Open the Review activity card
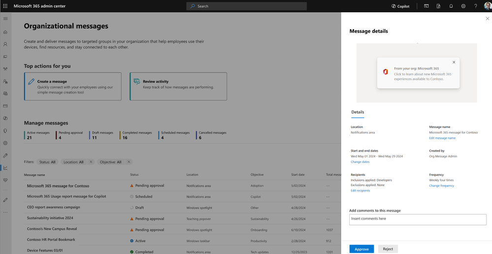This screenshot has width=492, height=254. click(178, 87)
